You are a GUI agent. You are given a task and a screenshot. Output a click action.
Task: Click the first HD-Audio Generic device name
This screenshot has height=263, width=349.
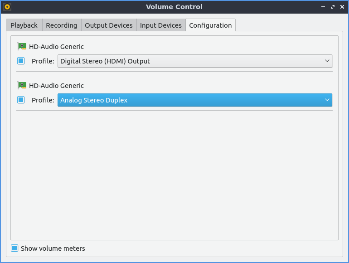tap(56, 46)
